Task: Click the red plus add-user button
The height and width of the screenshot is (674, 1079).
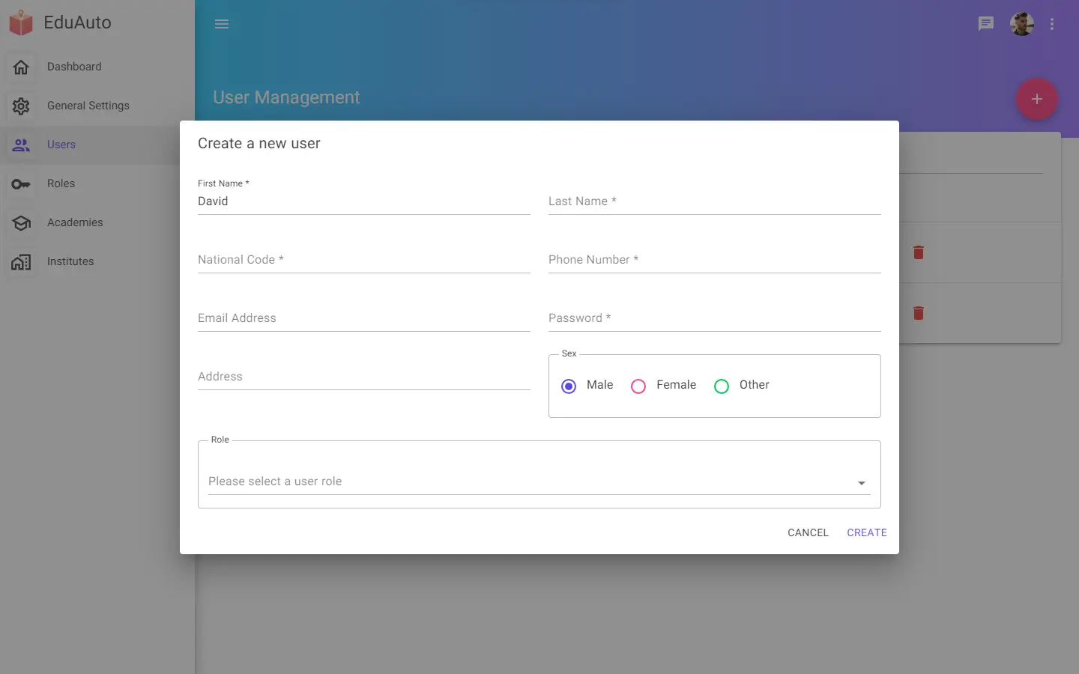Action: tap(1037, 99)
